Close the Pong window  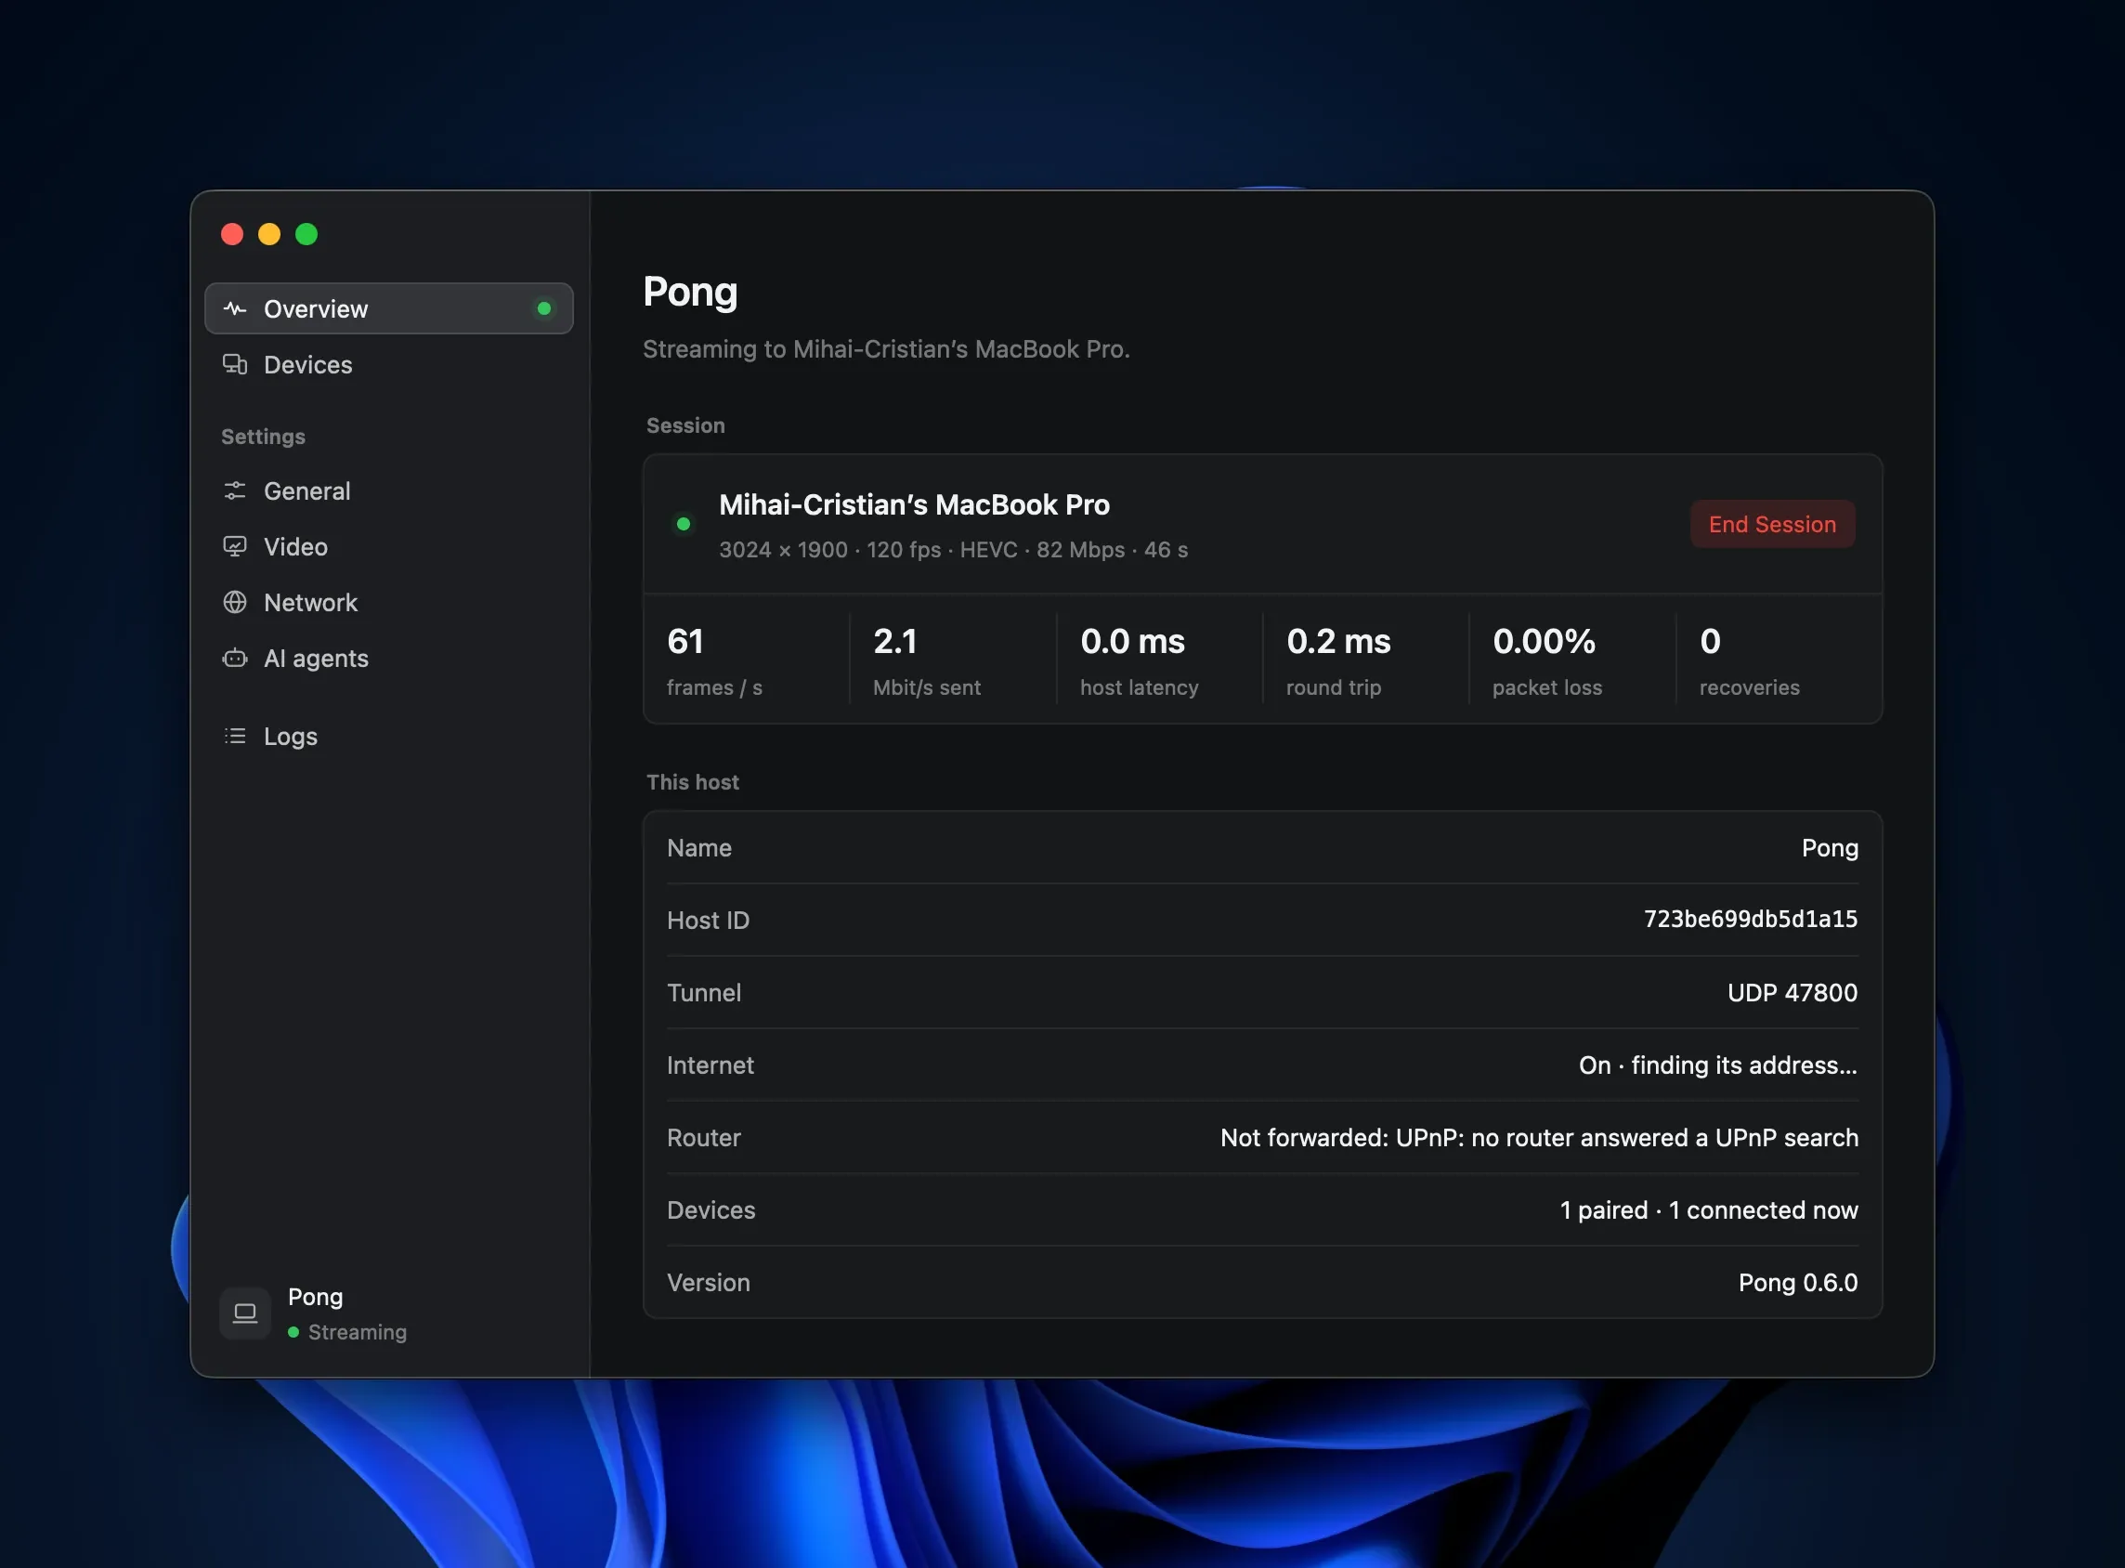pyautogui.click(x=232, y=234)
